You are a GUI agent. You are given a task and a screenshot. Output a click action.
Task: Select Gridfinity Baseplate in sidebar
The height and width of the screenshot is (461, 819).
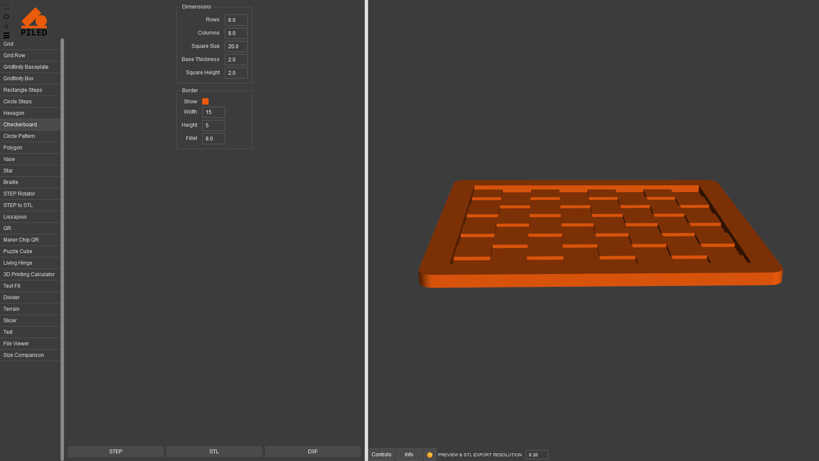point(26,67)
